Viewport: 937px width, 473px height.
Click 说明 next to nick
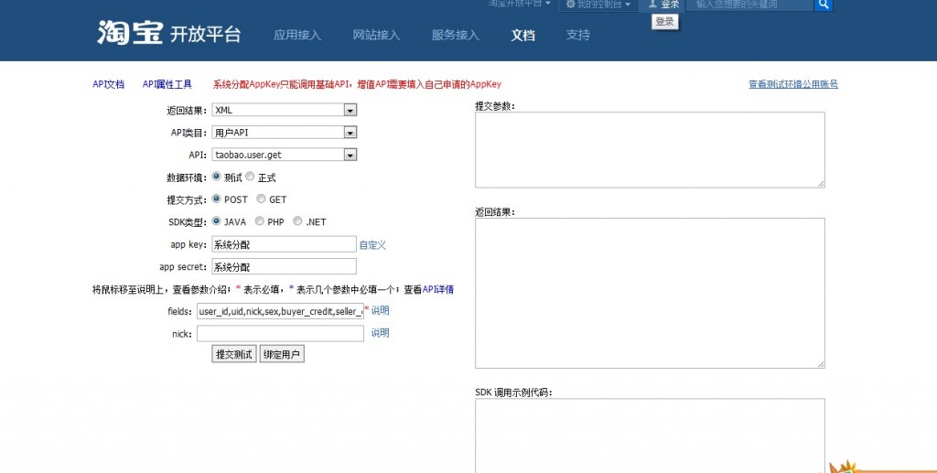pyautogui.click(x=380, y=333)
